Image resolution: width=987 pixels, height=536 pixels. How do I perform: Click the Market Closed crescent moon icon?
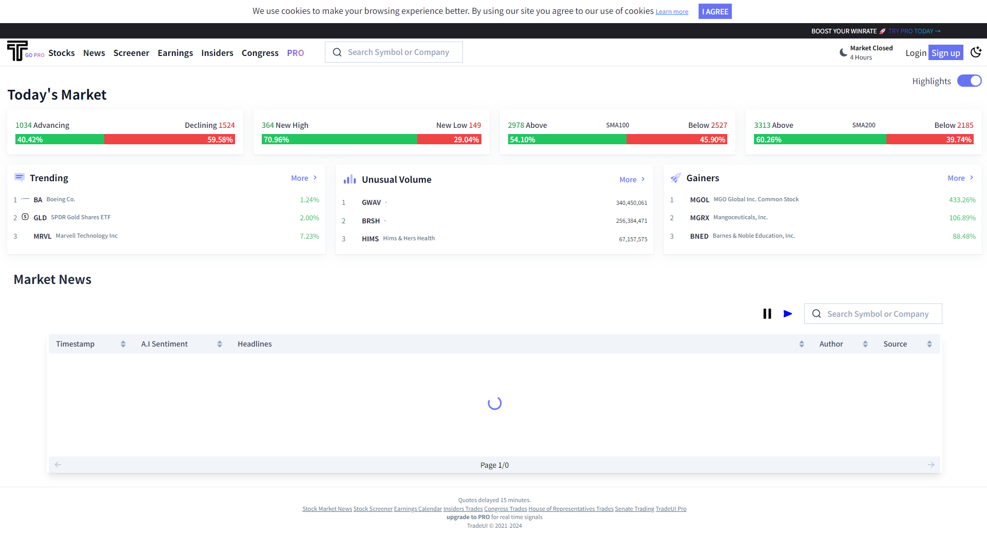[x=842, y=52]
